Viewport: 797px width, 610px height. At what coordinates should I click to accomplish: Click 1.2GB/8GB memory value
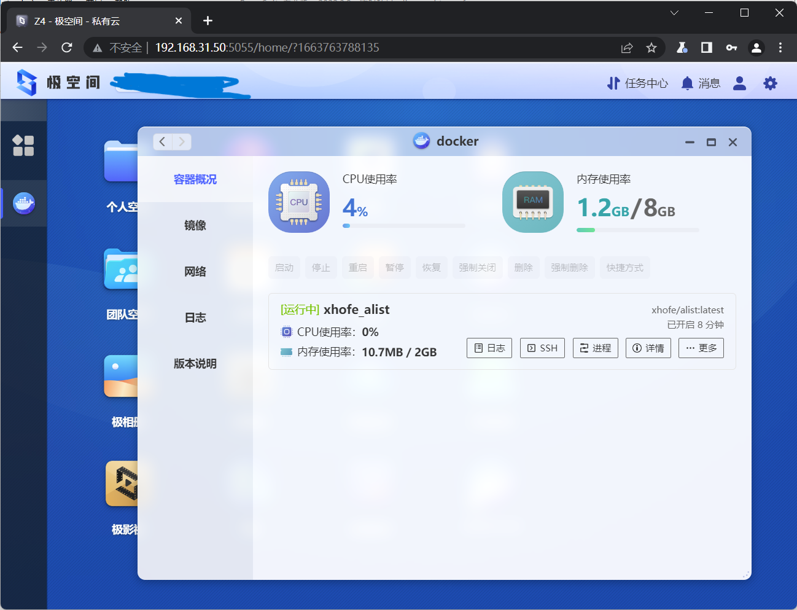pos(626,208)
